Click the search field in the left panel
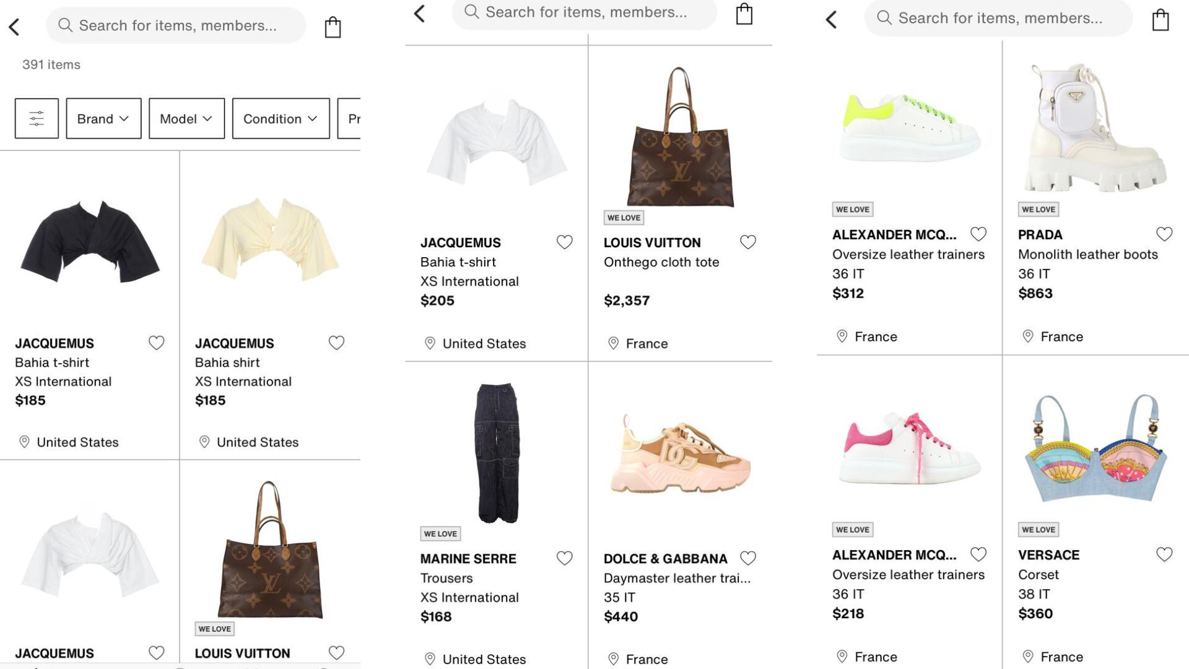1189x669 pixels. click(x=176, y=25)
